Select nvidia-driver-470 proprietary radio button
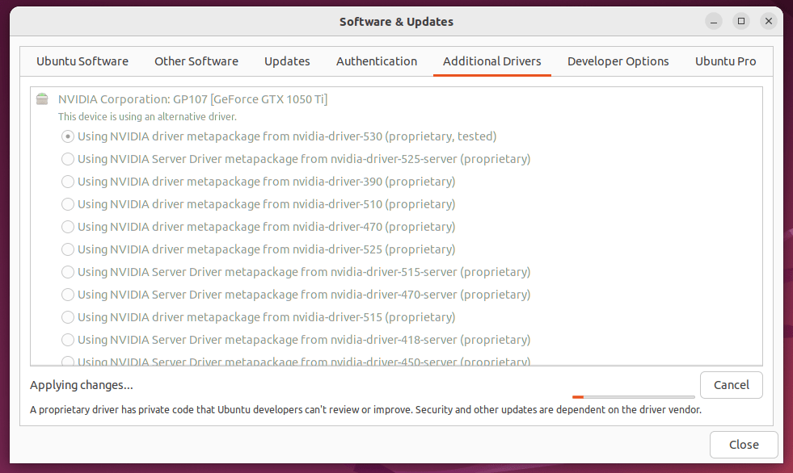 (68, 227)
